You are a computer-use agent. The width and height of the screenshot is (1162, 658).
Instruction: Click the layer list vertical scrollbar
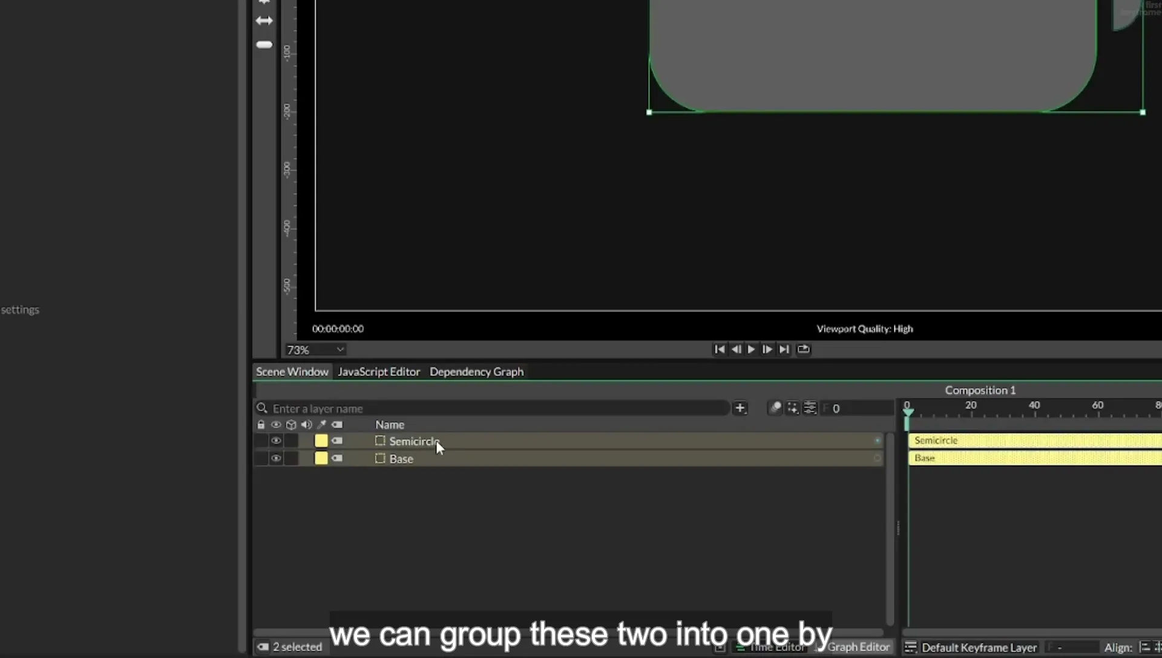tap(890, 529)
